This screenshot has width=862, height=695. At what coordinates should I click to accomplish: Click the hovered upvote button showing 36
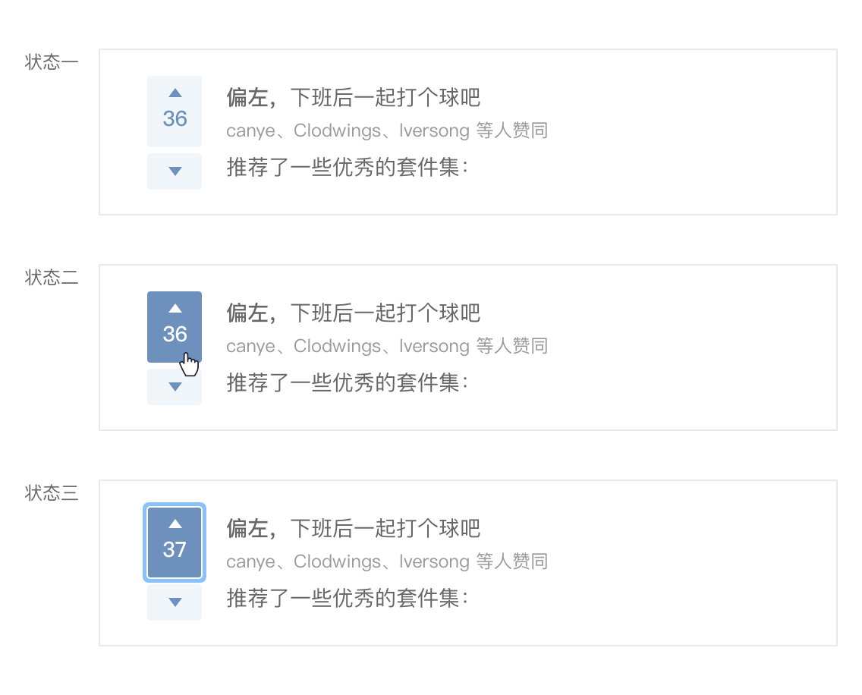[x=175, y=326]
